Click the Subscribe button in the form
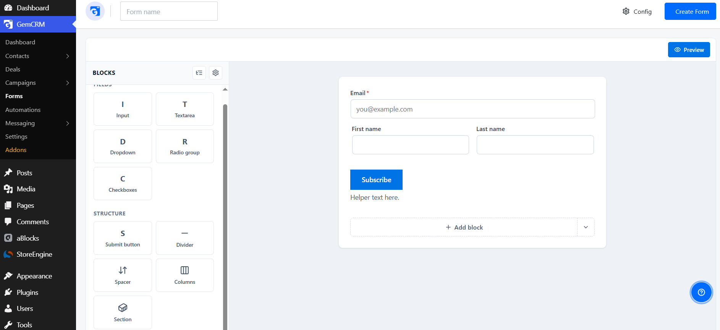This screenshot has height=330, width=720. coord(376,180)
